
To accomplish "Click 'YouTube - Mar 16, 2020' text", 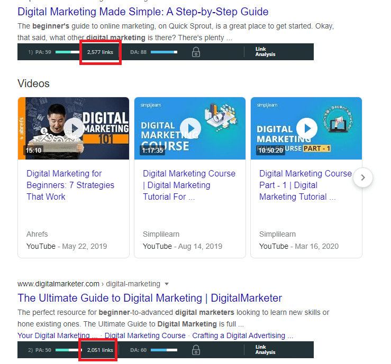I will (299, 246).
